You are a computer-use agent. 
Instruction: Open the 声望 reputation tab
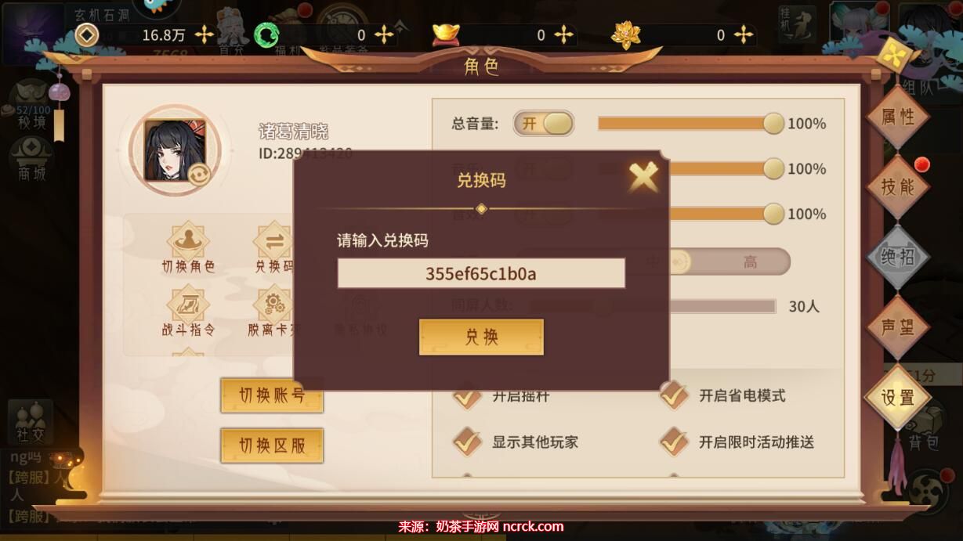pyautogui.click(x=897, y=326)
